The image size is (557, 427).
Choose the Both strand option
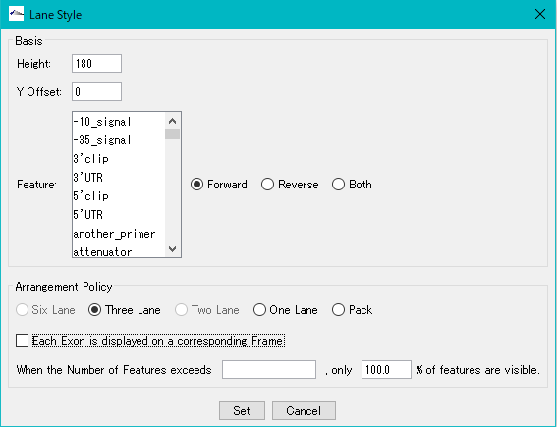pyautogui.click(x=352, y=185)
